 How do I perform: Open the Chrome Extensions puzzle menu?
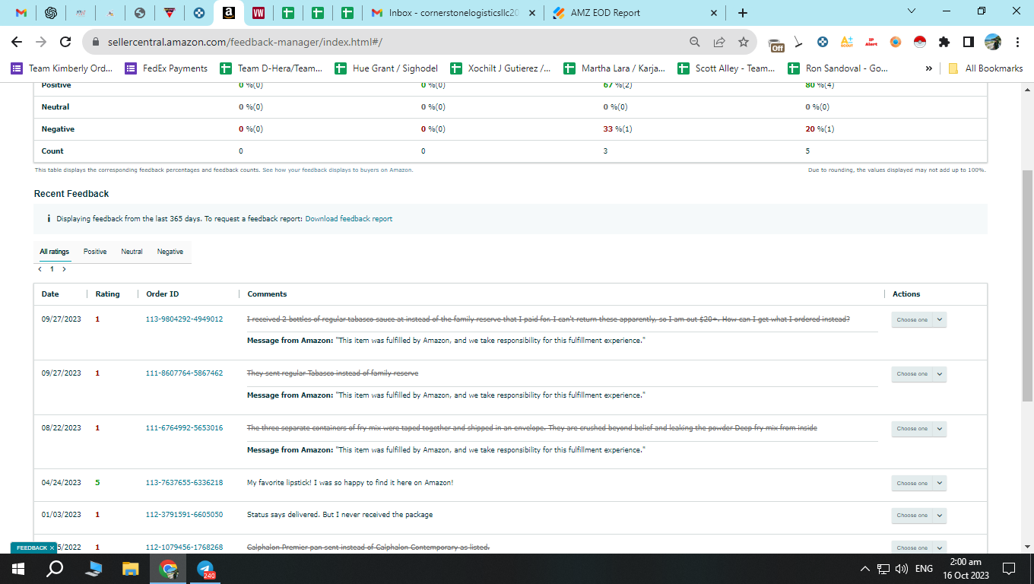(944, 42)
